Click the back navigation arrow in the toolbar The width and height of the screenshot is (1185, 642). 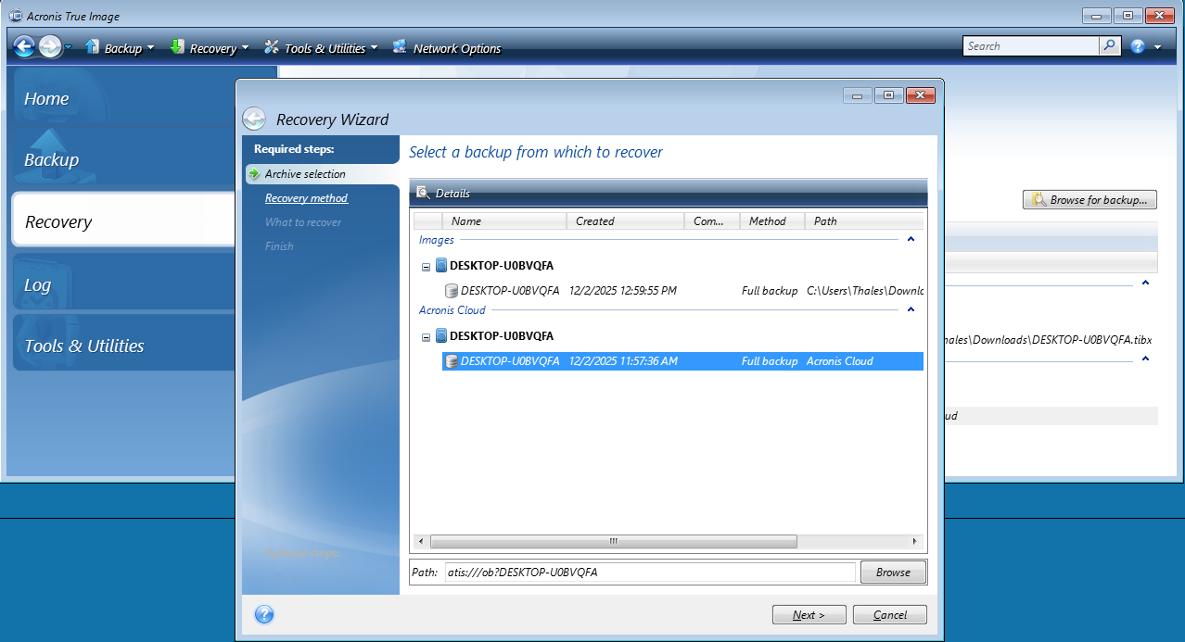(x=24, y=46)
